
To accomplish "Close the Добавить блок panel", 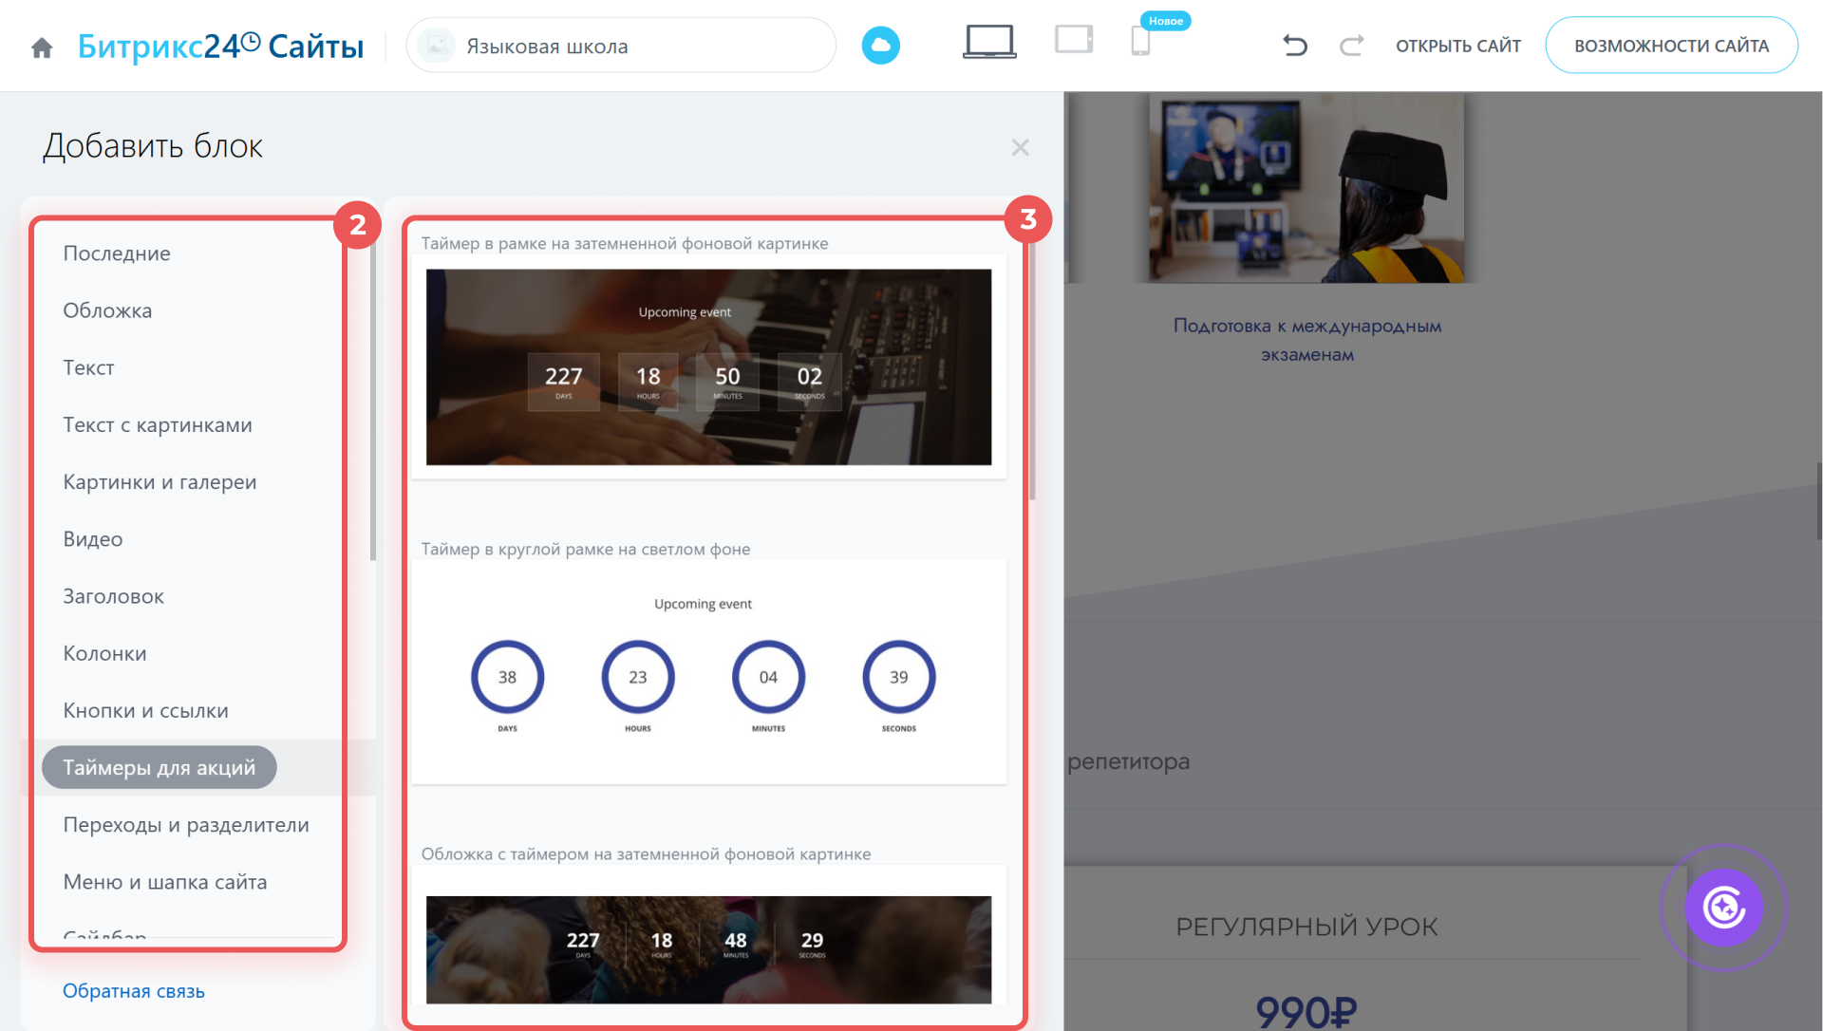I will 1020,147.
